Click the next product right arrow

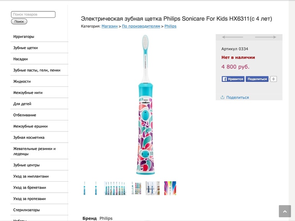click(265, 37)
